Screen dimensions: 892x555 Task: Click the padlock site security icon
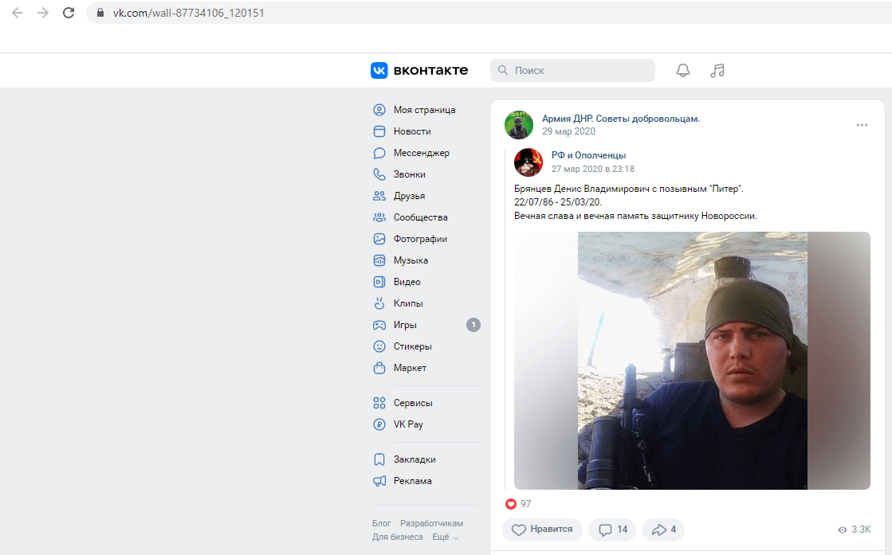click(x=100, y=13)
